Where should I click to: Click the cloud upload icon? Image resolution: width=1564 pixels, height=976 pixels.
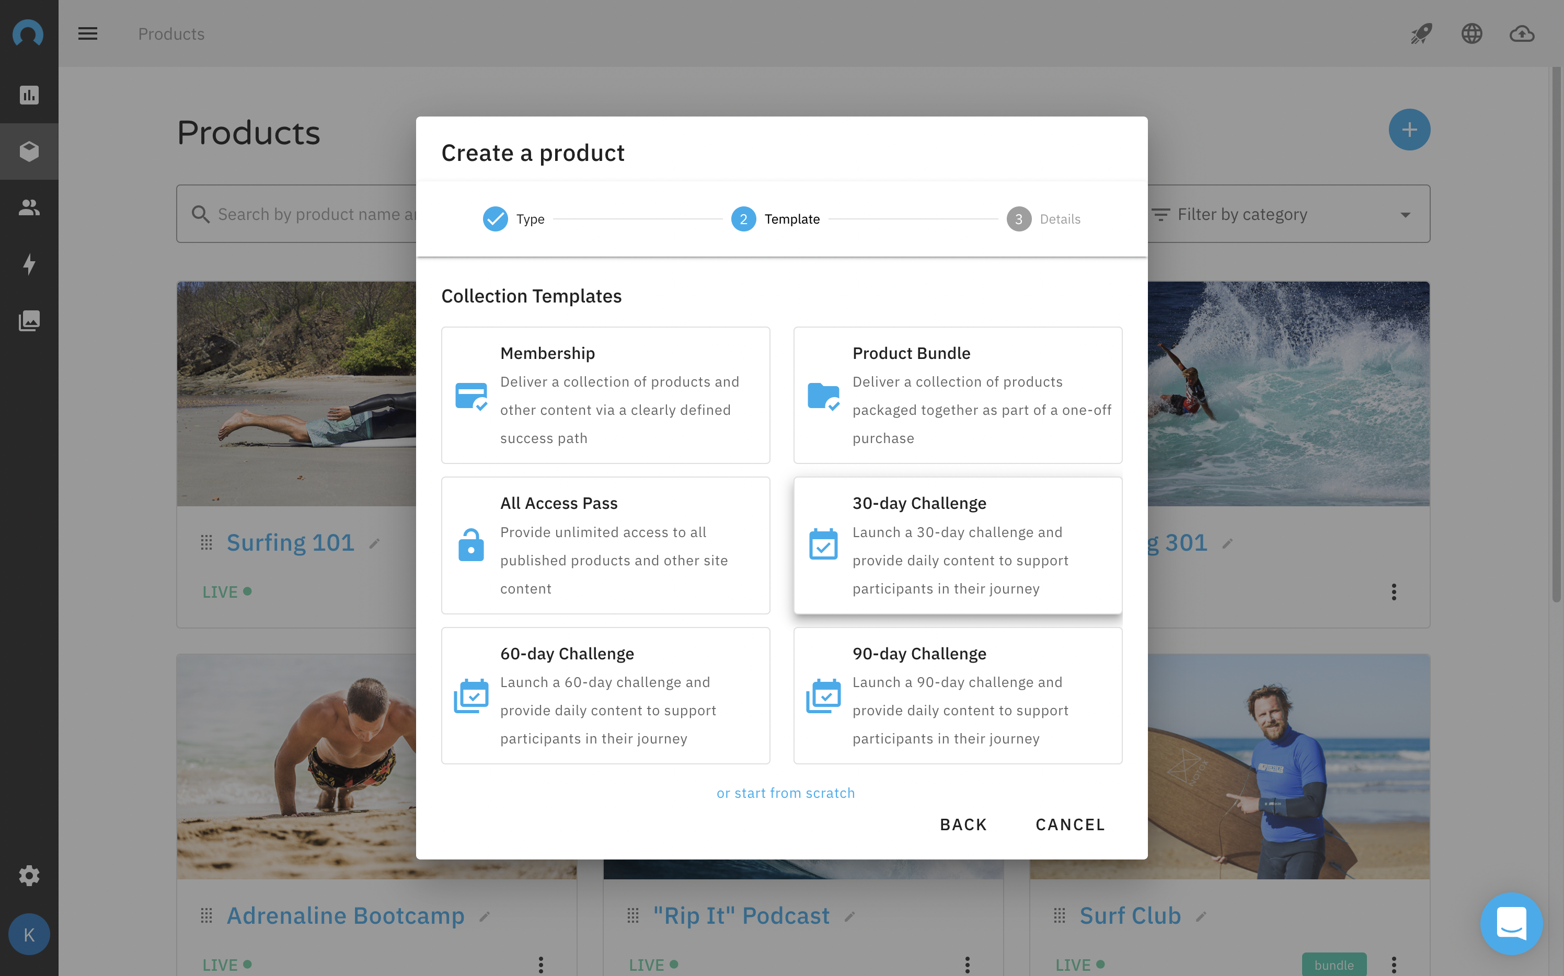(x=1521, y=33)
